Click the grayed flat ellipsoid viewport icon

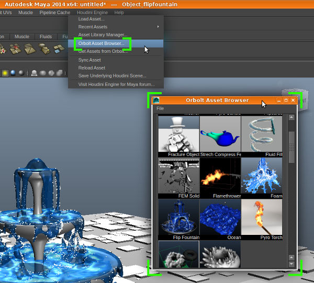coord(43,73)
